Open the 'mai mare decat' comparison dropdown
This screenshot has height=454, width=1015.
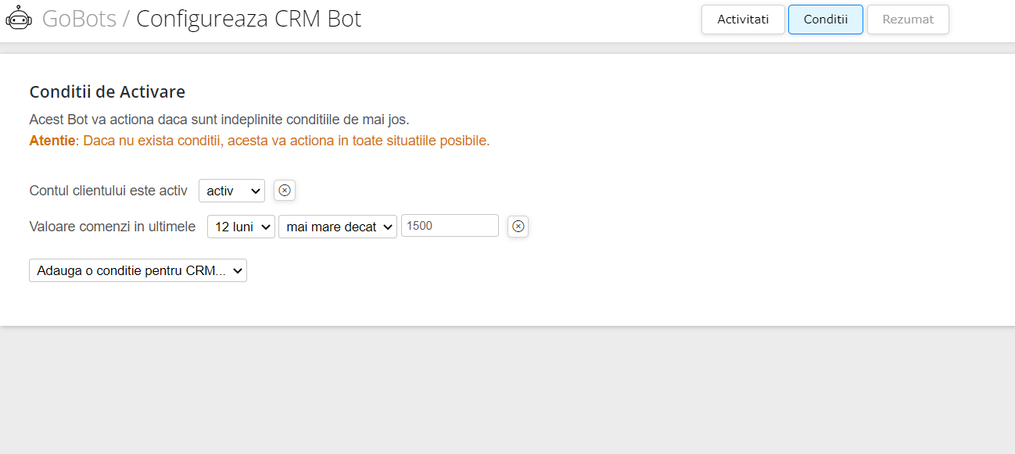click(x=338, y=227)
